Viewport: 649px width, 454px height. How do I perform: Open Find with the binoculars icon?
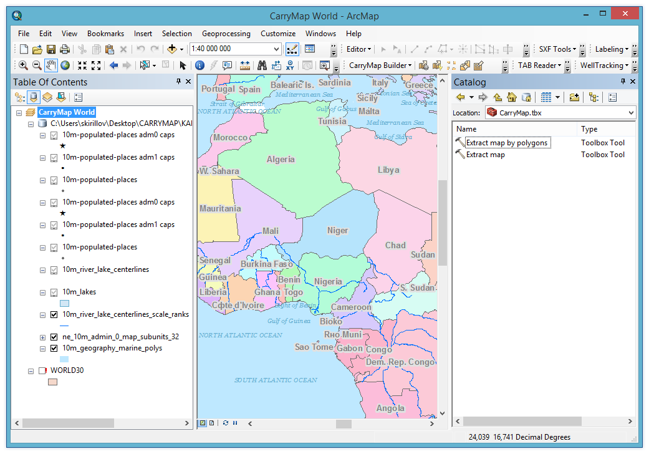tap(262, 65)
